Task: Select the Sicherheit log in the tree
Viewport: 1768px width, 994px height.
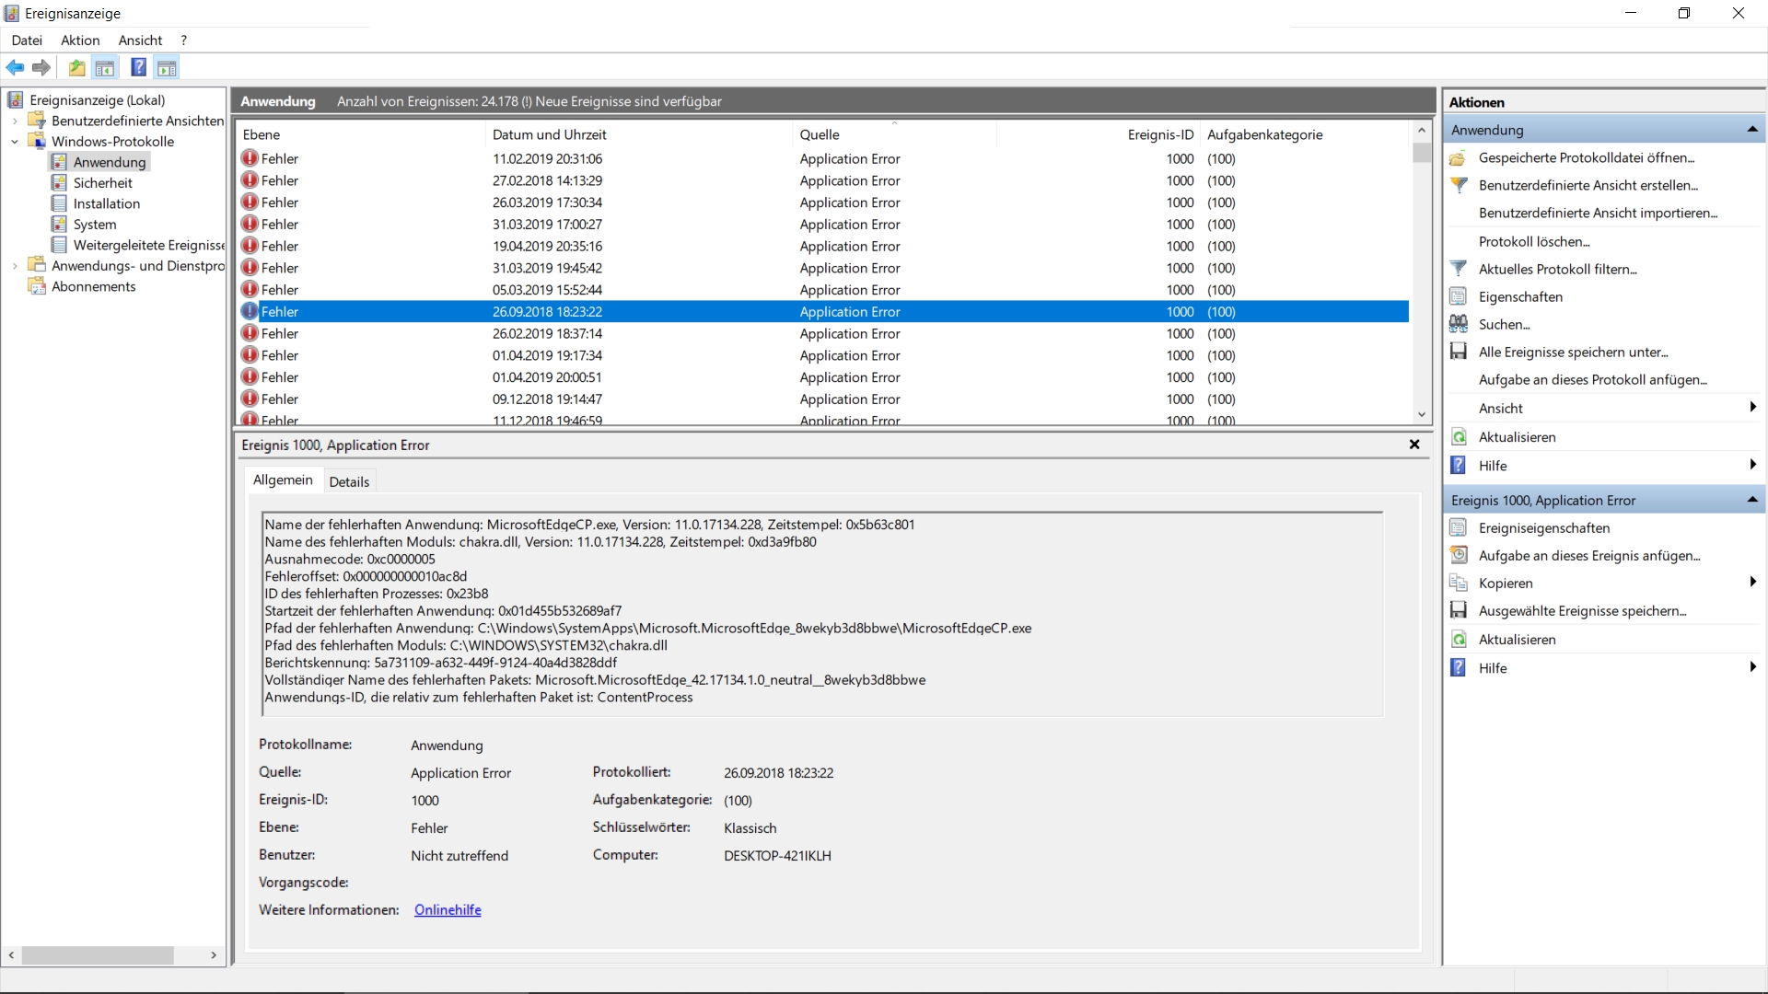Action: pyautogui.click(x=102, y=183)
